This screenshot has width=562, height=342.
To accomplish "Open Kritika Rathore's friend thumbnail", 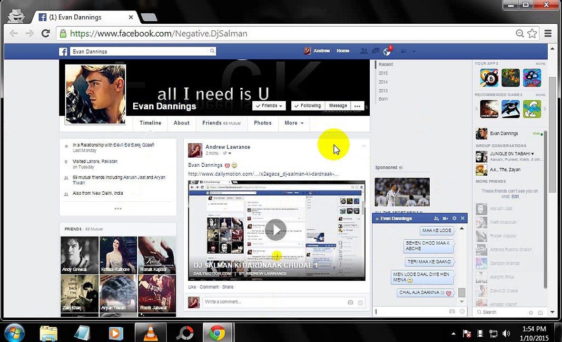I will click(x=118, y=255).
